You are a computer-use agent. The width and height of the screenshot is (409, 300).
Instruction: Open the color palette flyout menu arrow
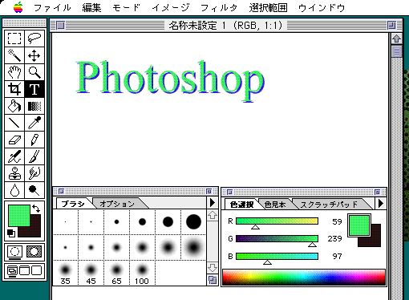(381, 204)
